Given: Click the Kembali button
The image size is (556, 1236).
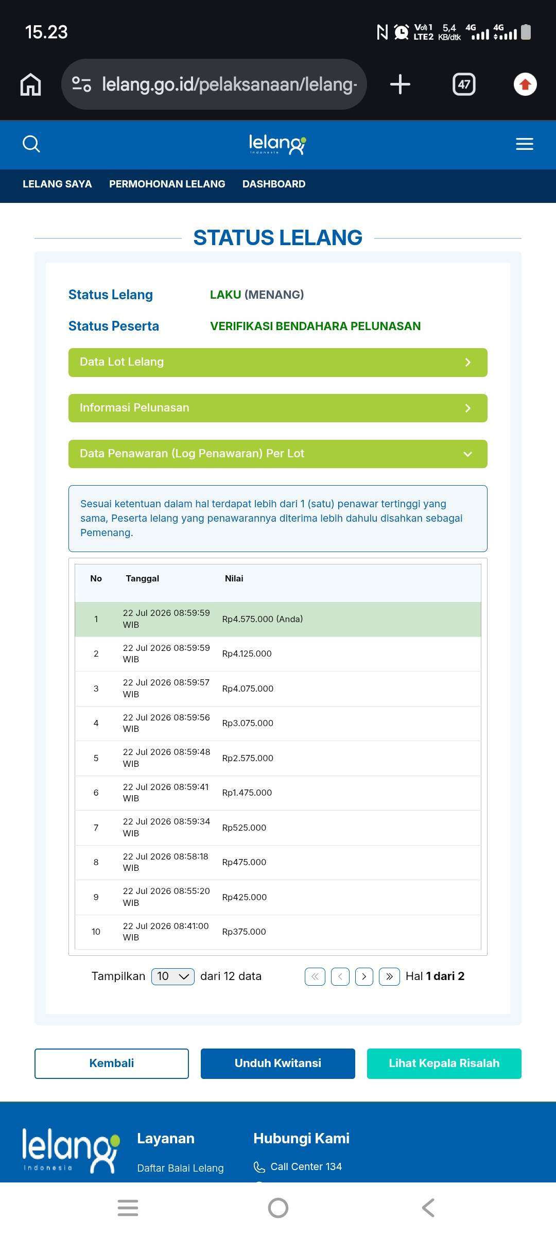Looking at the screenshot, I should click(112, 1063).
